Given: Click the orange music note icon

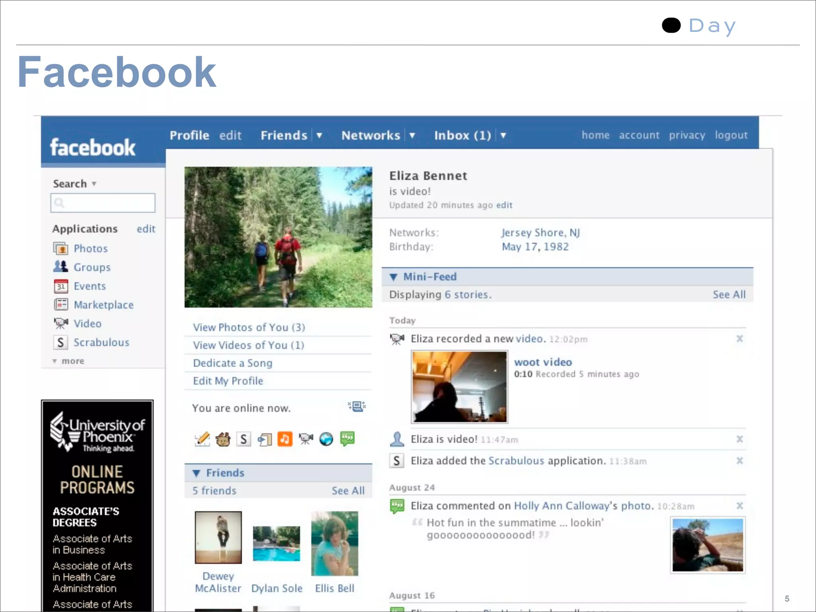Looking at the screenshot, I should pos(285,439).
